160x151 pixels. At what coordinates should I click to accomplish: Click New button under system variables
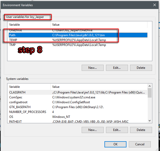pyautogui.click(x=93, y=130)
